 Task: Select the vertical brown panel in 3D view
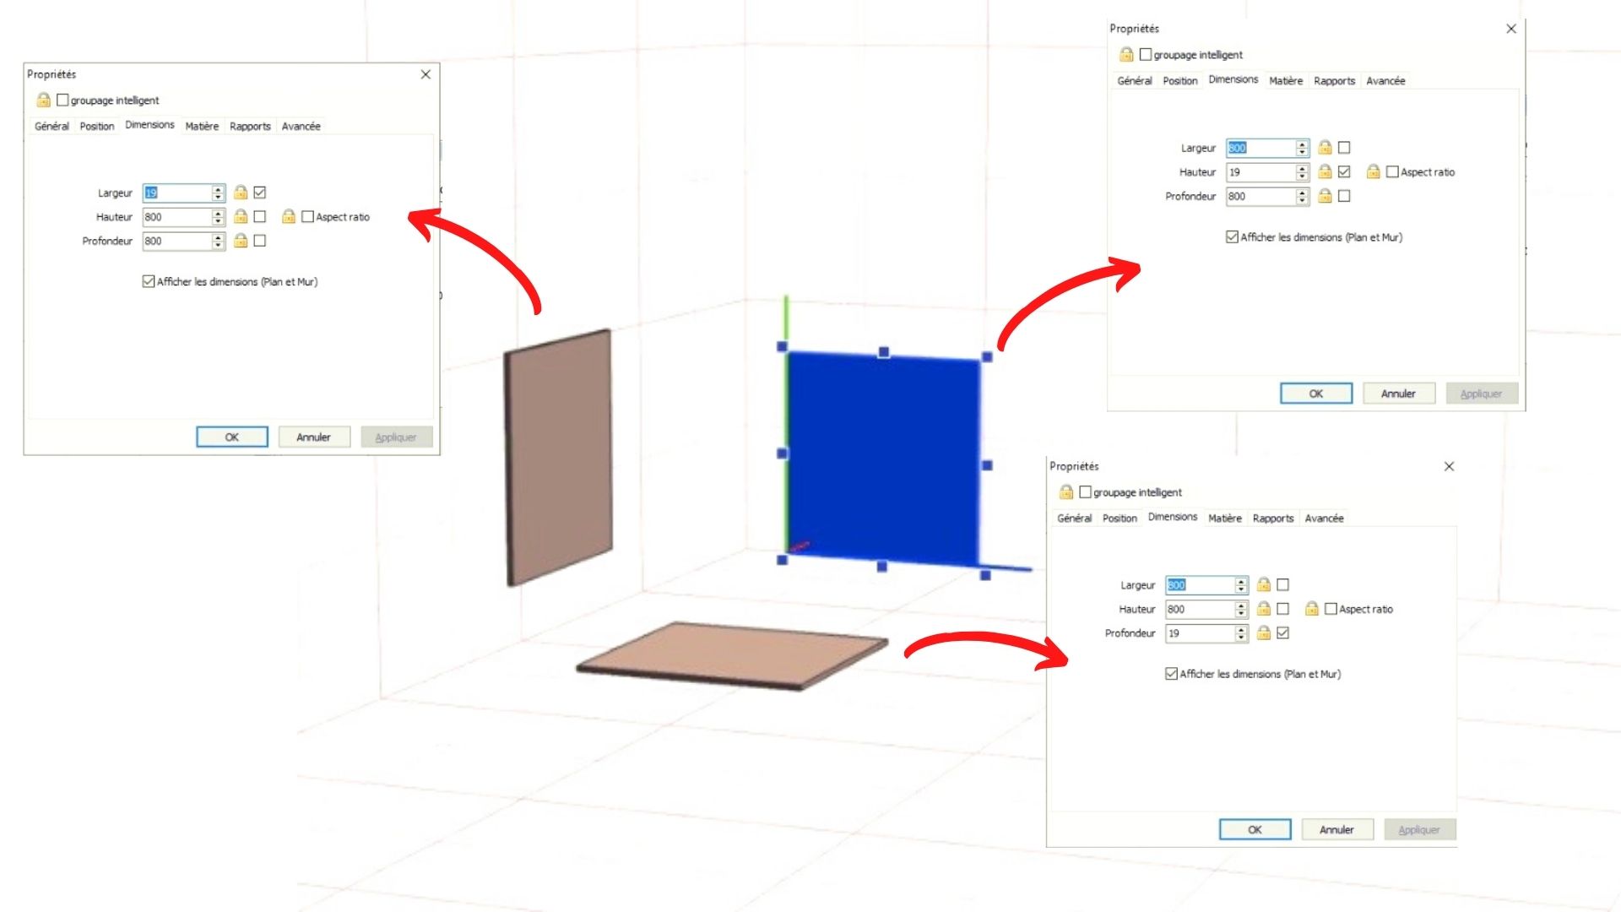click(559, 456)
